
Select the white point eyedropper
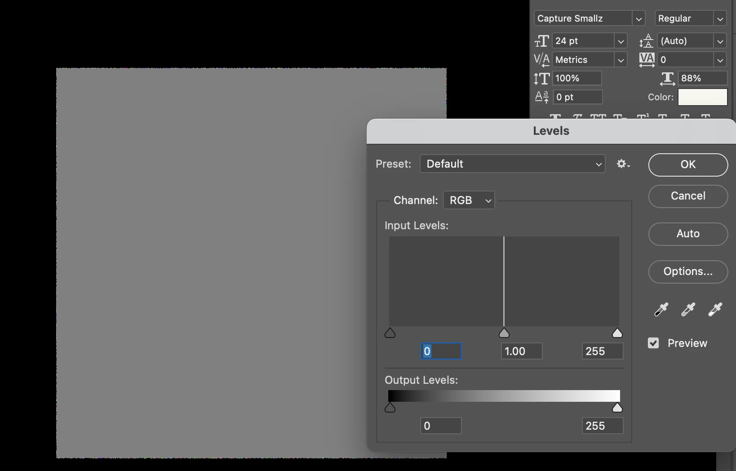(715, 309)
